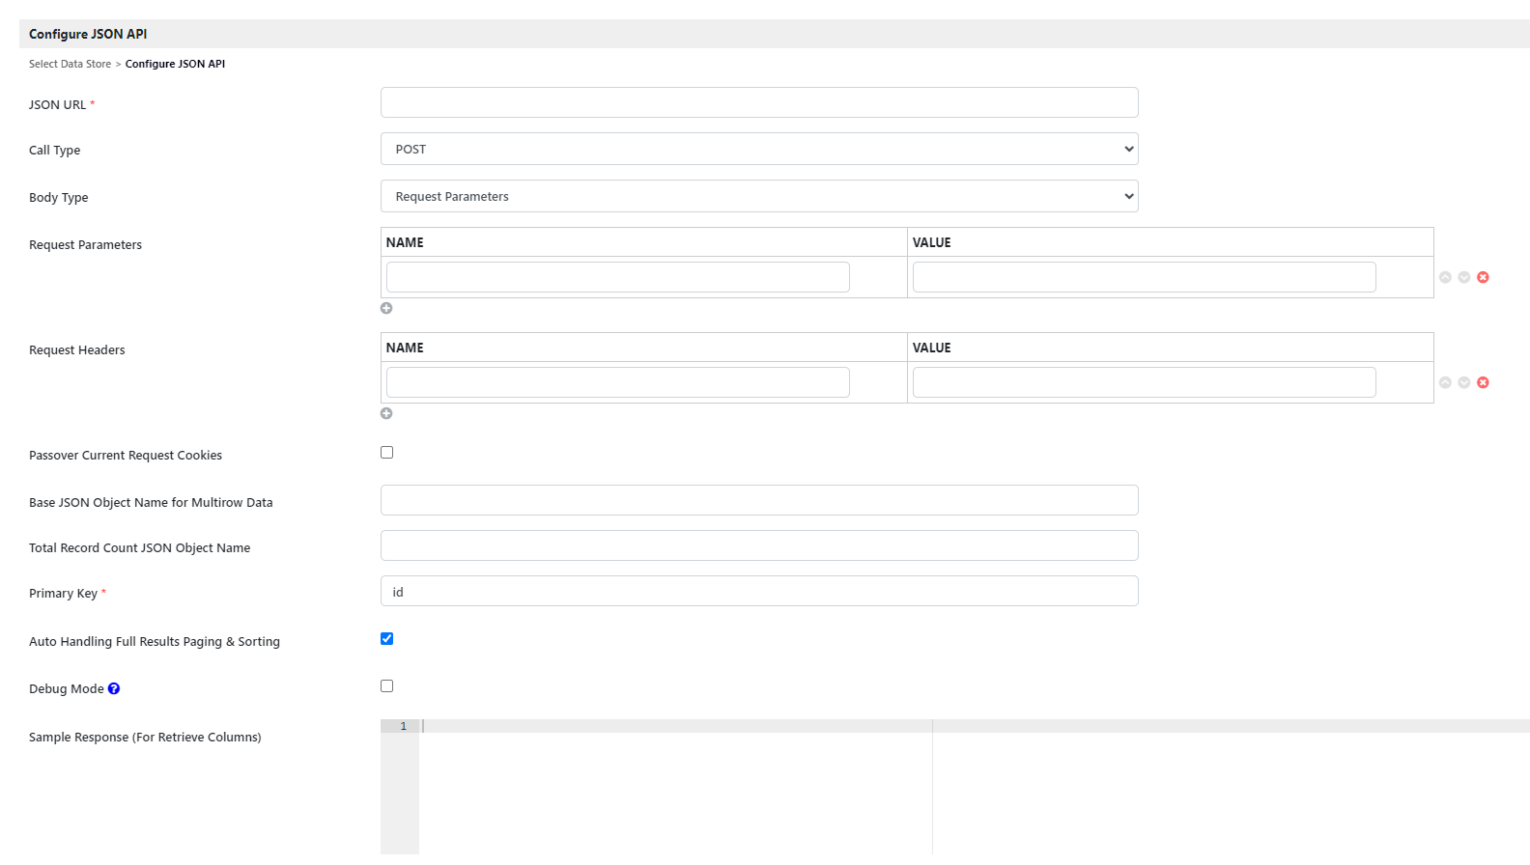Add a new Request Headers row
This screenshot has height=865, width=1530.
click(x=386, y=413)
